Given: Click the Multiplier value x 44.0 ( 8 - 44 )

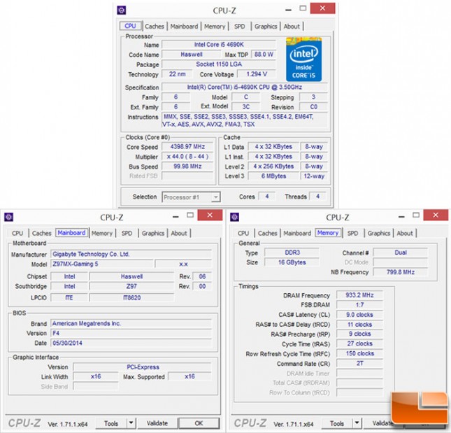Looking at the screenshot, I should click(x=187, y=157).
